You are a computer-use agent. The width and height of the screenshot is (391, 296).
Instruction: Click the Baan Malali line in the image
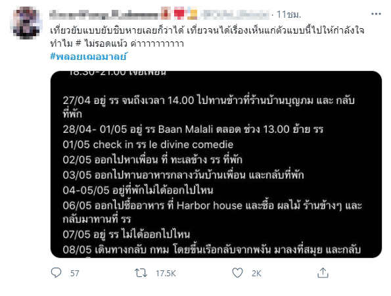coord(193,130)
